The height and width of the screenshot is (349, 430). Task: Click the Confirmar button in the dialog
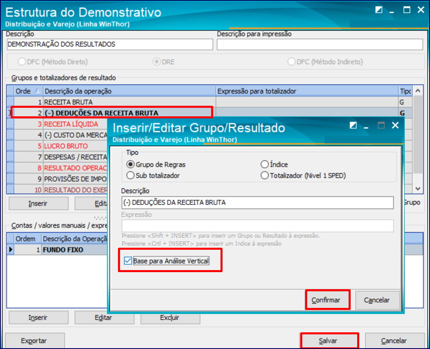327,300
